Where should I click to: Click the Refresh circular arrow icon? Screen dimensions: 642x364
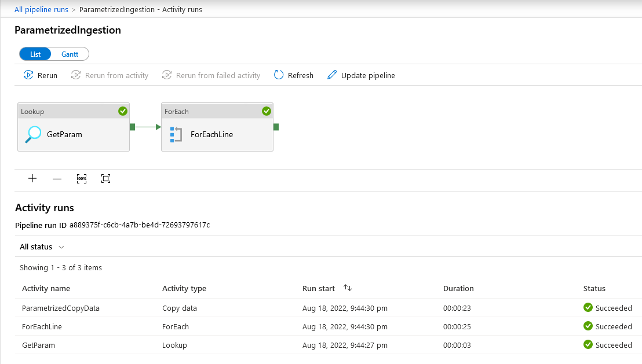[x=279, y=75]
